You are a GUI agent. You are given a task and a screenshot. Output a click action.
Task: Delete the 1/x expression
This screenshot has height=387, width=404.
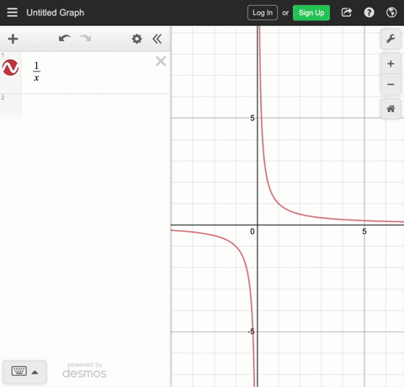point(161,61)
